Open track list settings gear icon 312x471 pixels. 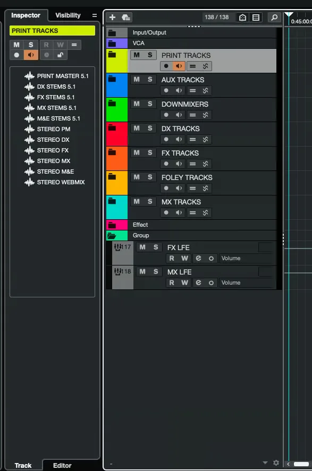click(276, 463)
